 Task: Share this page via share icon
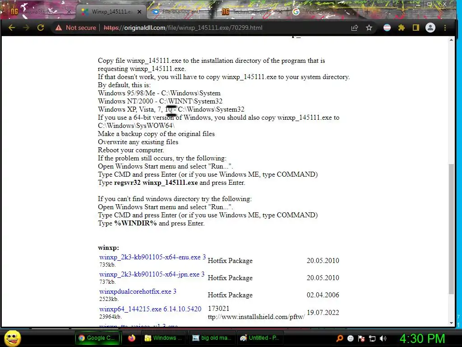[355, 28]
